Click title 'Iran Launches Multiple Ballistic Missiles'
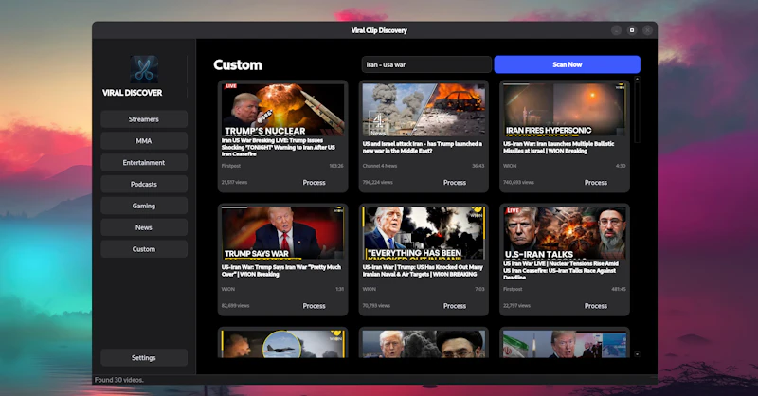758x396 pixels. (559, 148)
